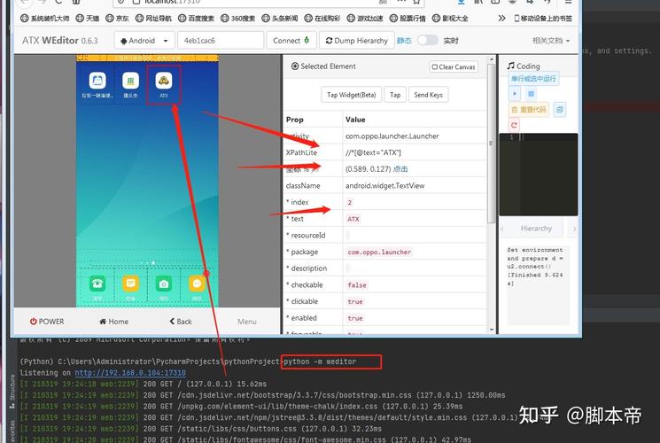Open the 天猫 bookmark
660x443 pixels.
88,18
